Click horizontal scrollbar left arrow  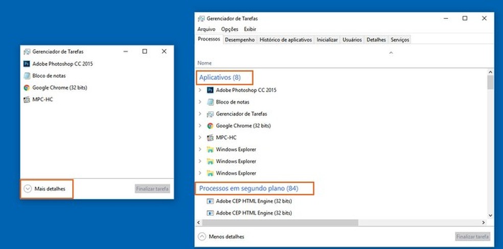click(198, 222)
